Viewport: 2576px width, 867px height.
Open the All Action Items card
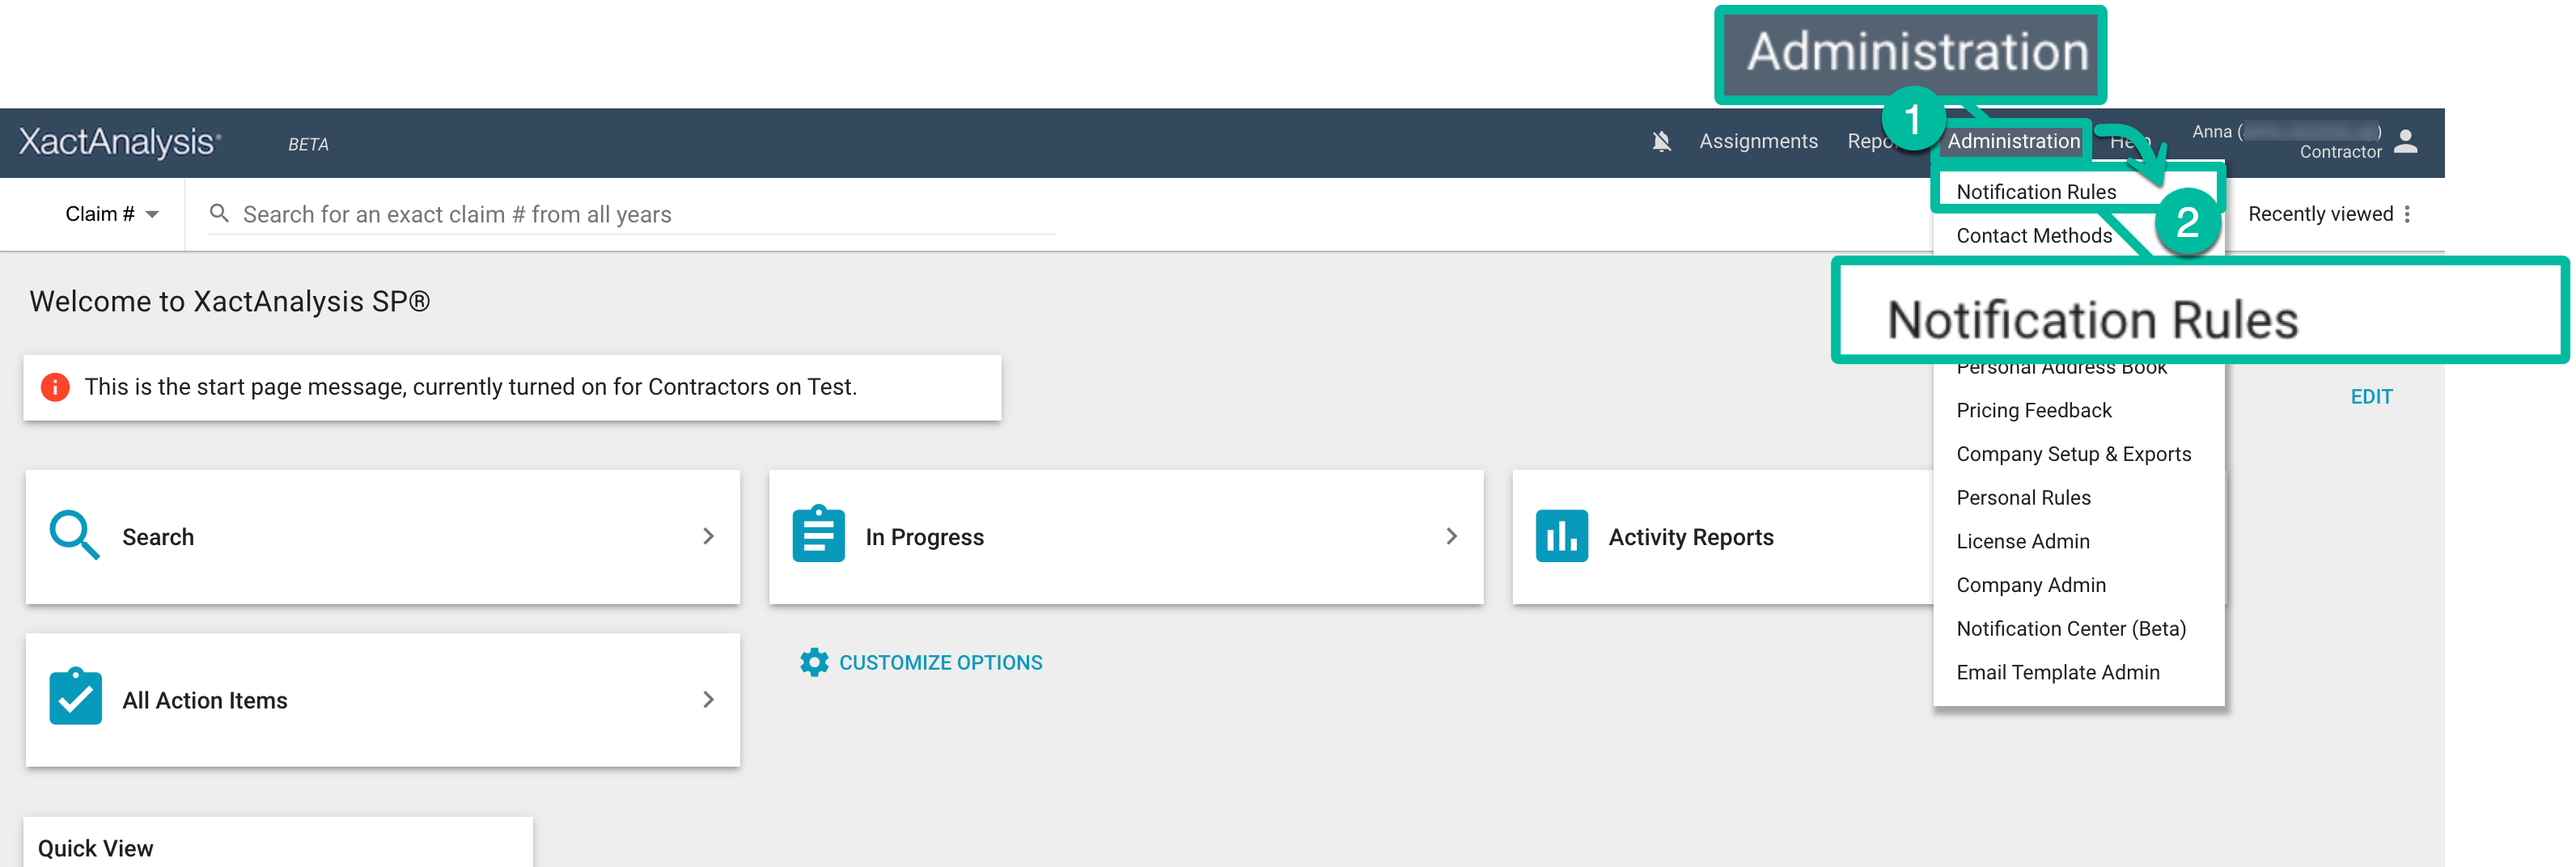(x=382, y=700)
